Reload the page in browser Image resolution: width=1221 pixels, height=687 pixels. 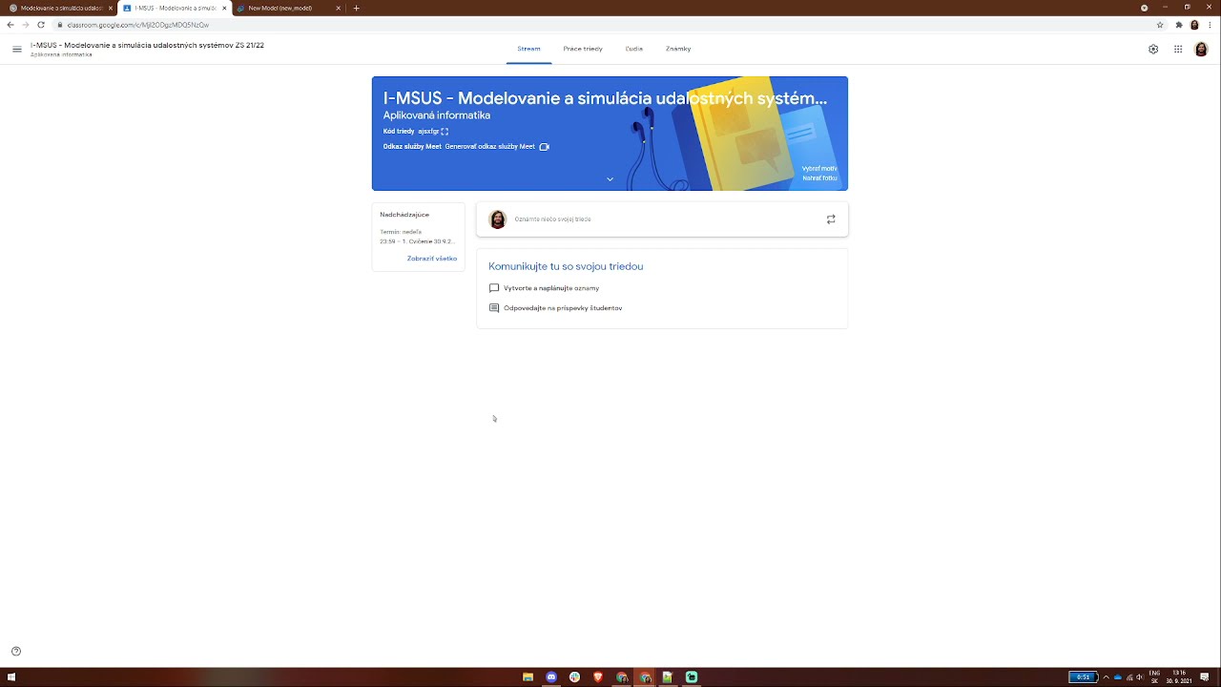41,25
